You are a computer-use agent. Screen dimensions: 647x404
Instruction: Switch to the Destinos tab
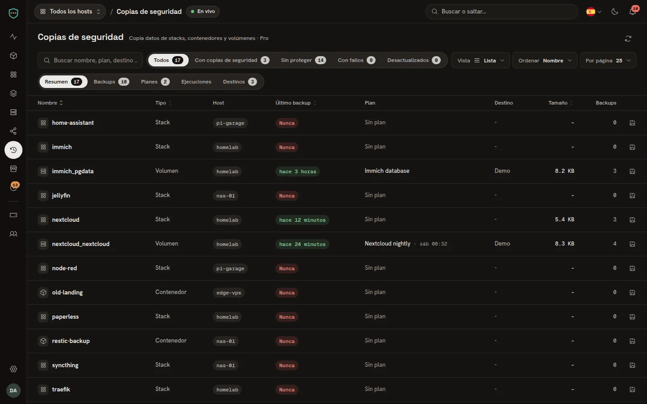[x=239, y=82]
